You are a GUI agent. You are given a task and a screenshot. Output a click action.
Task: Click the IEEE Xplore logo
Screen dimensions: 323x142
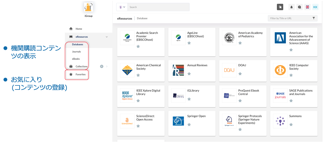click(x=127, y=96)
